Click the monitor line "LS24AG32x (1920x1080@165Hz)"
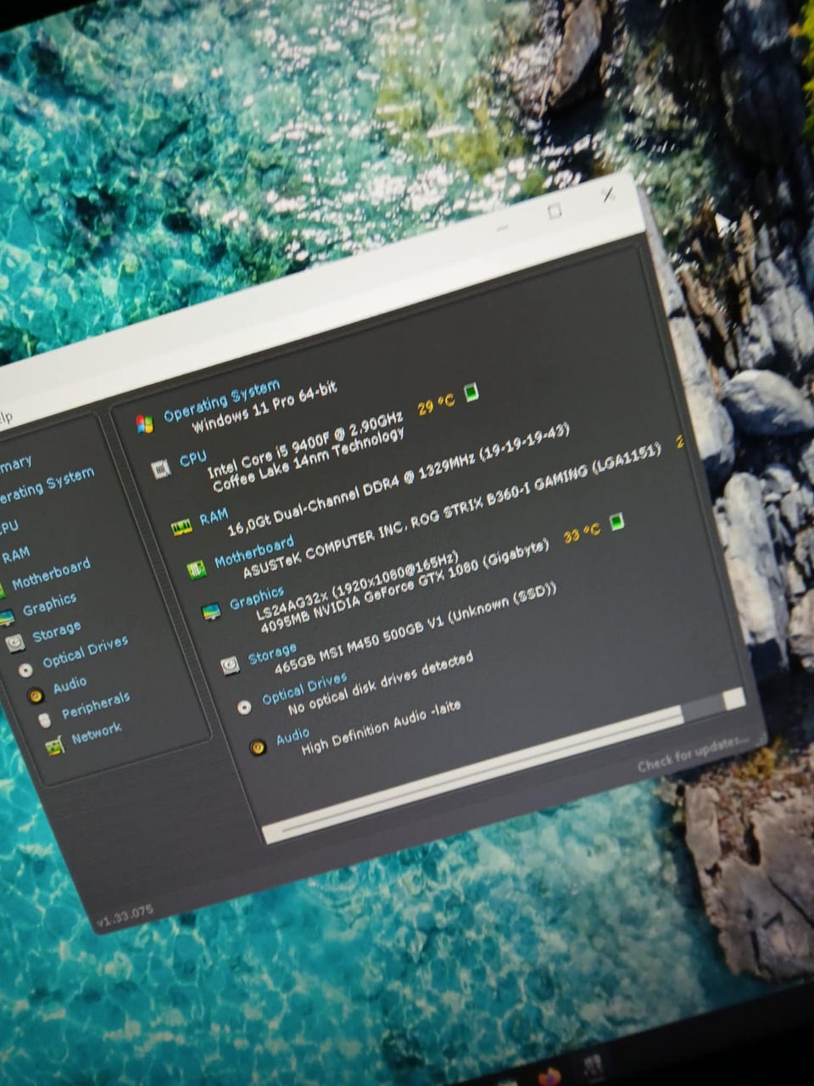The width and height of the screenshot is (814, 1086). click(x=357, y=586)
